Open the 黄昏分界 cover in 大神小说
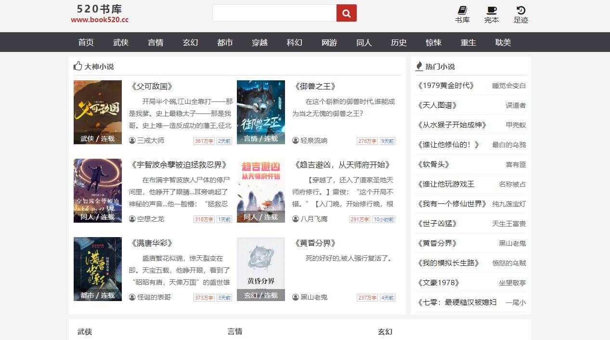 coord(261,269)
